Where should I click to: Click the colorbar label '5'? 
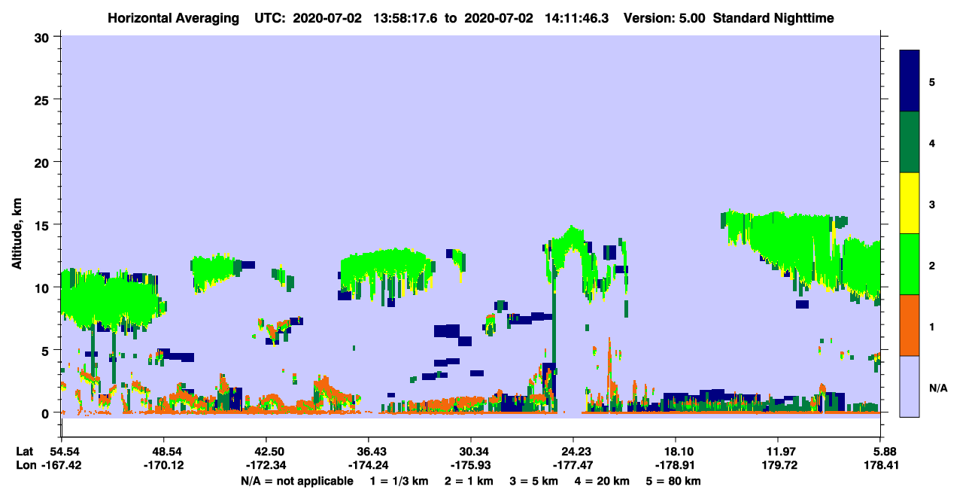point(931,81)
